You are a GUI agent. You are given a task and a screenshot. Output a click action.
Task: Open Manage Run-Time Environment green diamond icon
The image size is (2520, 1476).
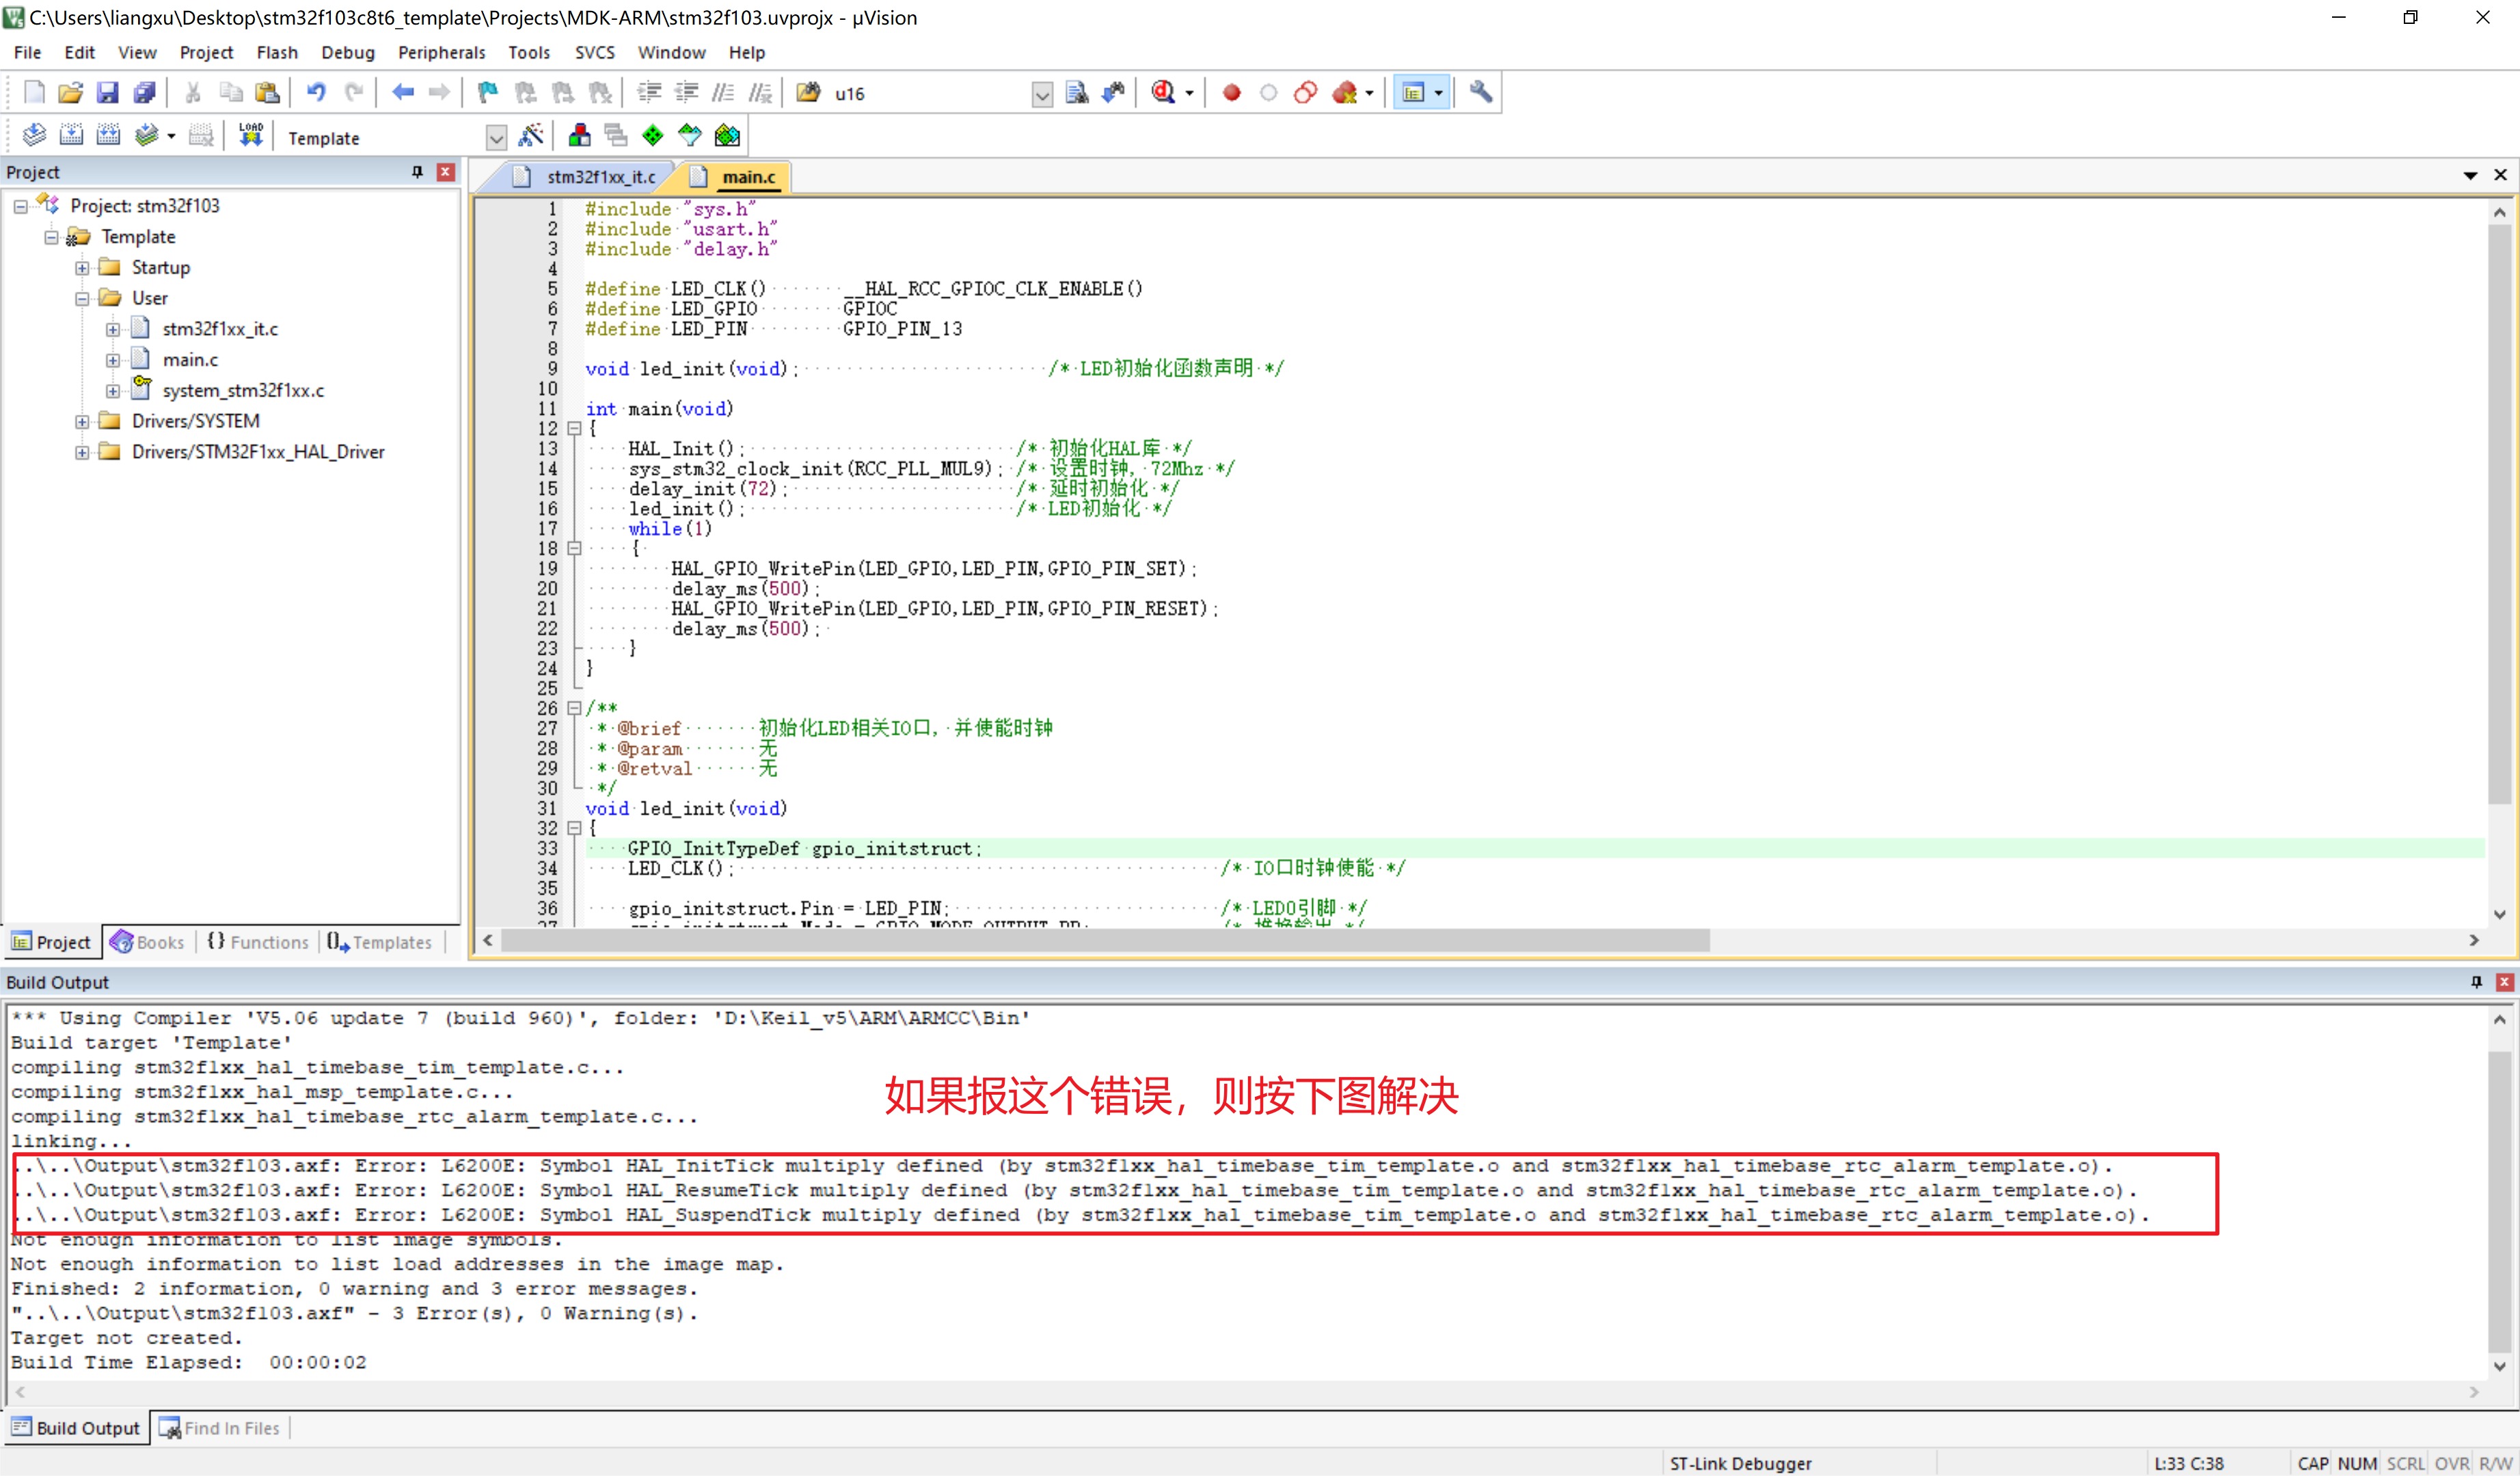point(653,136)
